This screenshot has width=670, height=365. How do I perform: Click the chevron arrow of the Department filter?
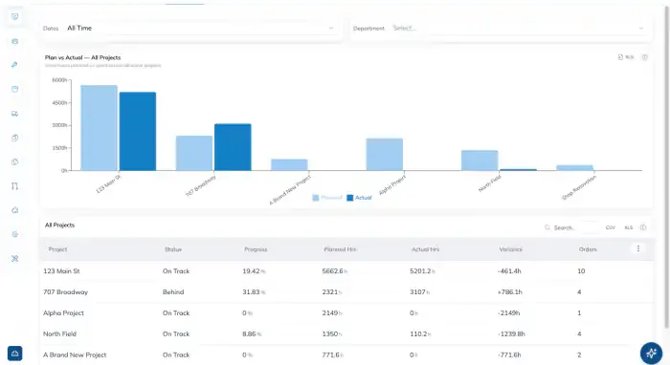pos(641,28)
